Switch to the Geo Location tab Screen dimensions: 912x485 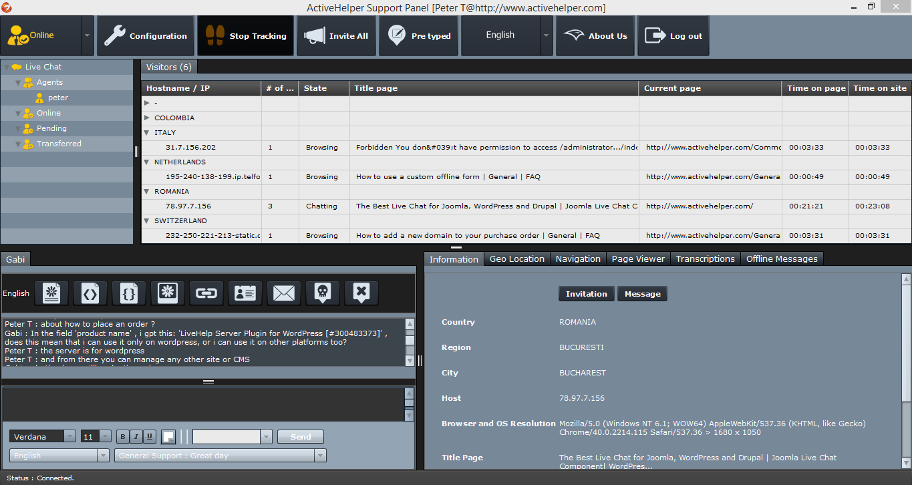click(517, 259)
